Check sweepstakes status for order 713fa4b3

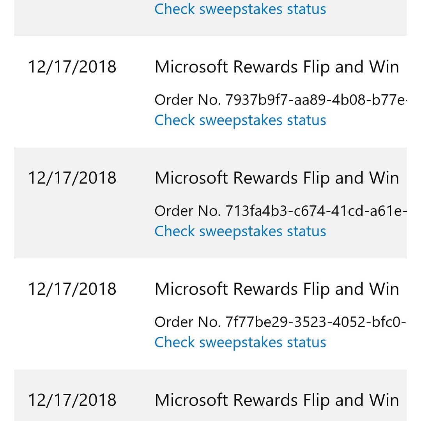point(240,231)
